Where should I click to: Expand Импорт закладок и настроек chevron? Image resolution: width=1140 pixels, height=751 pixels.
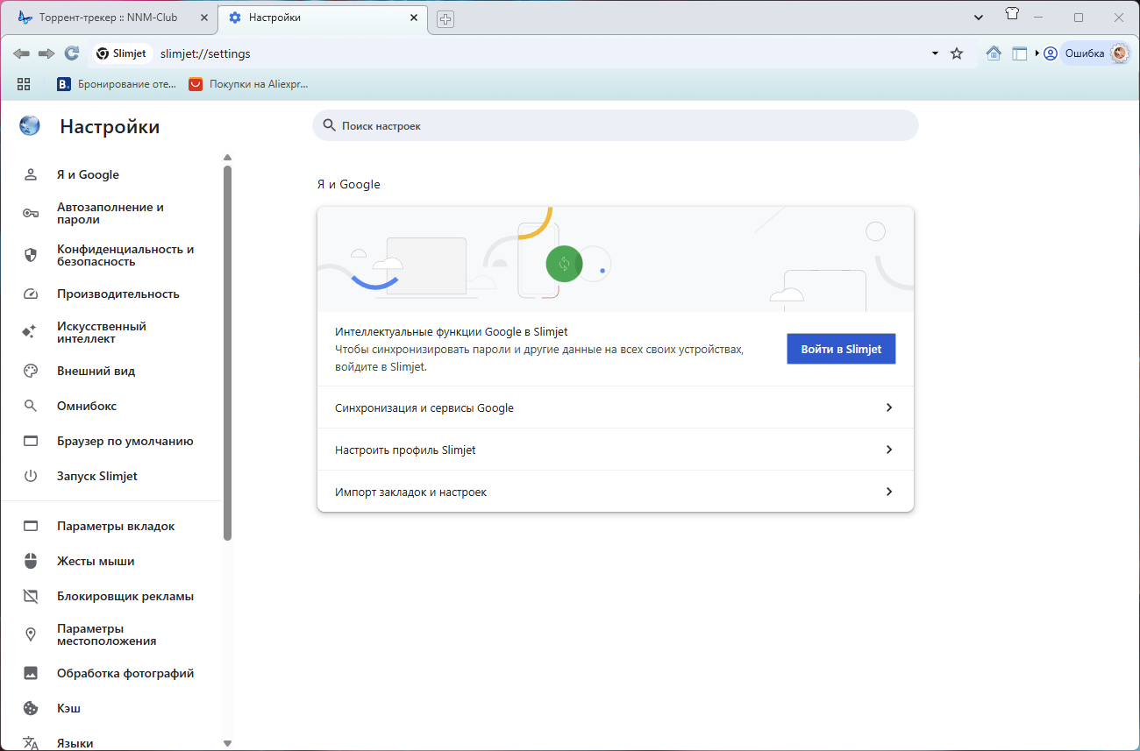(x=889, y=492)
